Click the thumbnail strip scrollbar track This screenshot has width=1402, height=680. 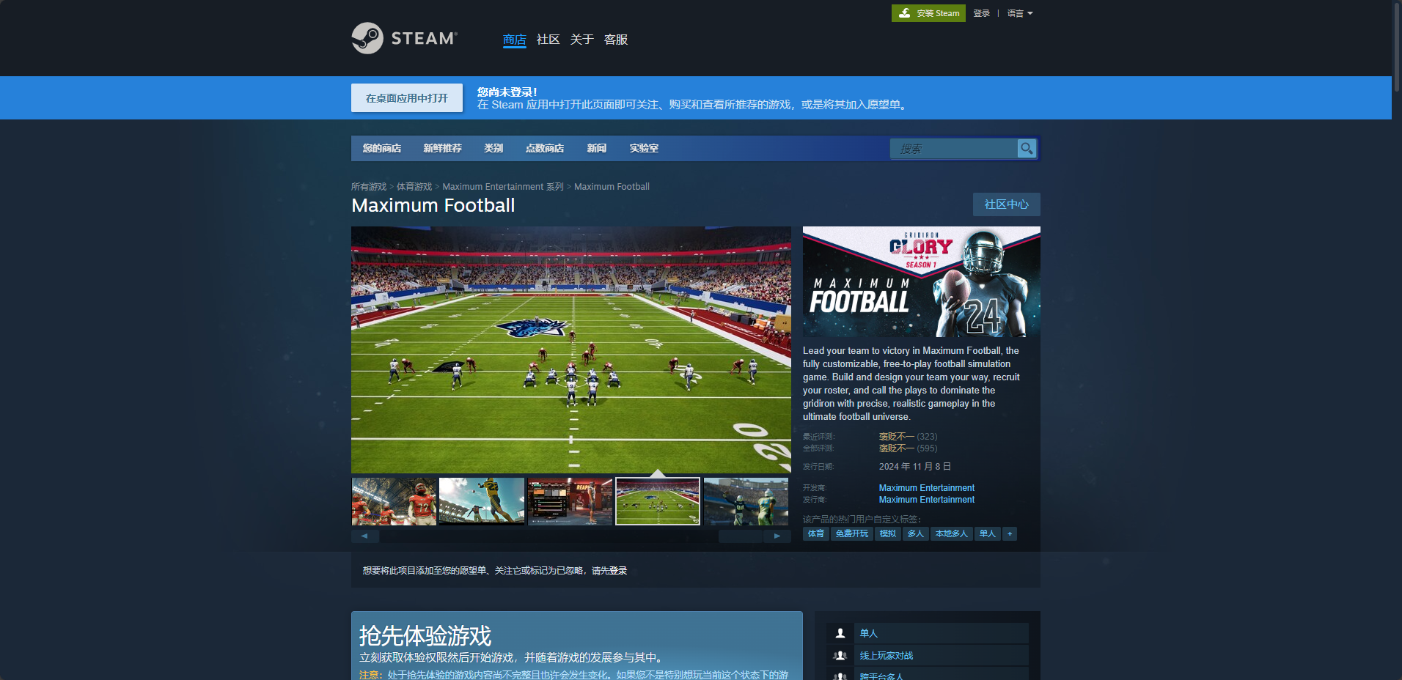tap(572, 536)
